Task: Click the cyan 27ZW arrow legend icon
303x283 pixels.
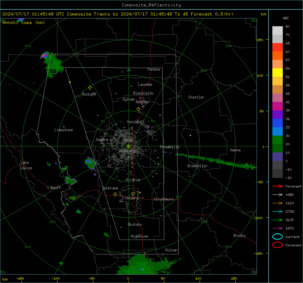Action: 277,212
